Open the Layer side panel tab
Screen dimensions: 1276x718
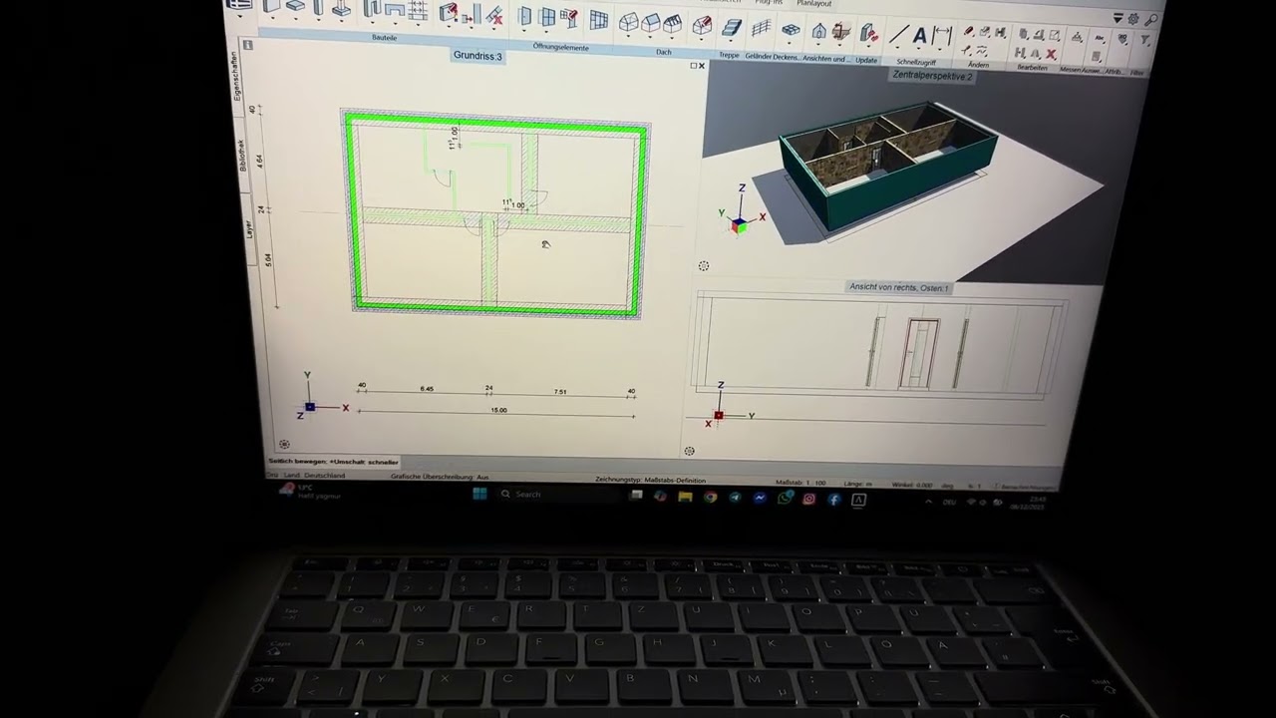(249, 228)
